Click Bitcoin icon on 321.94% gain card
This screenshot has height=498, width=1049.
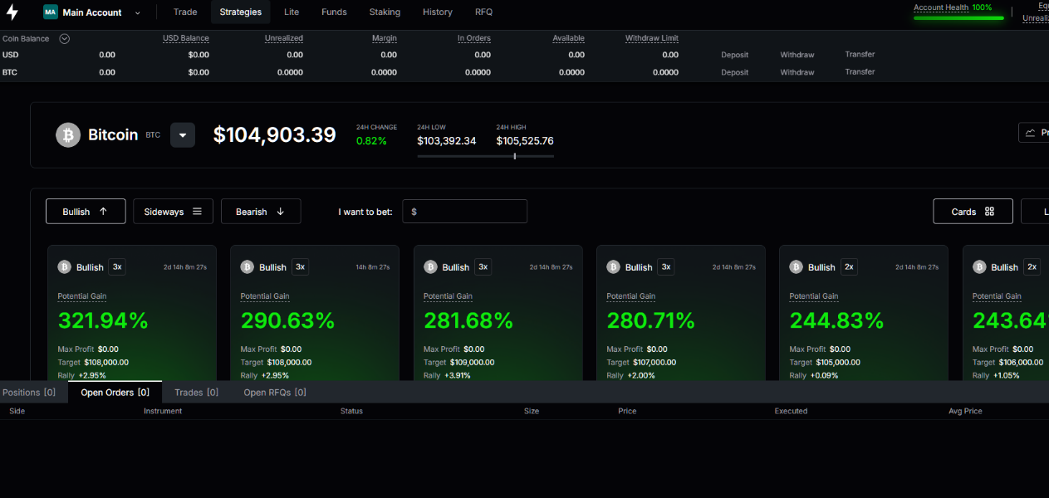[64, 267]
